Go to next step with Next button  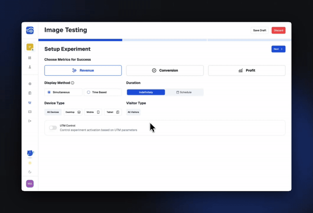point(278,49)
